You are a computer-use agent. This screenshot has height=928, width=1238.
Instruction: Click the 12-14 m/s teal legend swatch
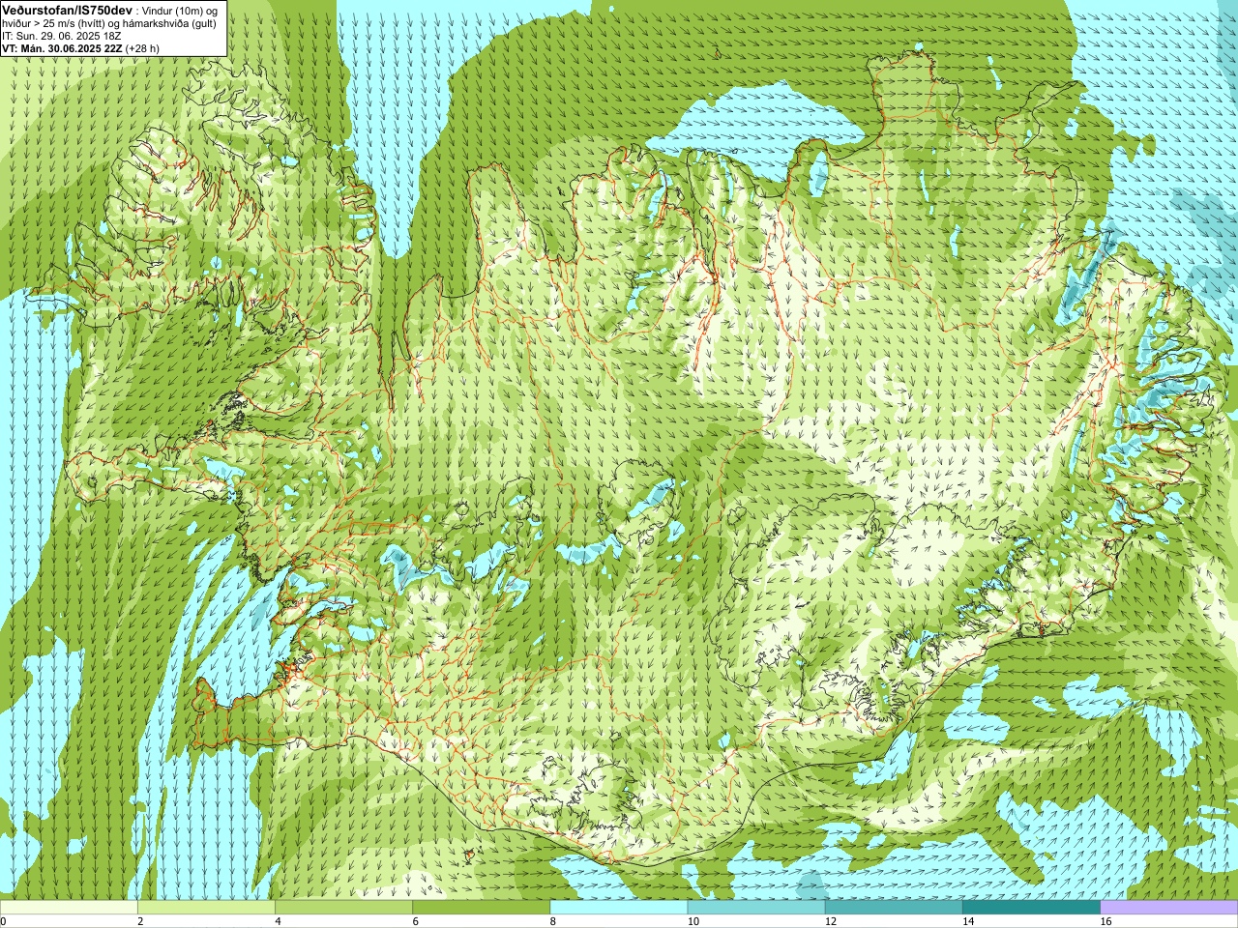(894, 908)
